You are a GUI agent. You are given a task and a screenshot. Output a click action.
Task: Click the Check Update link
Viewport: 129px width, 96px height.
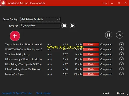(43, 93)
